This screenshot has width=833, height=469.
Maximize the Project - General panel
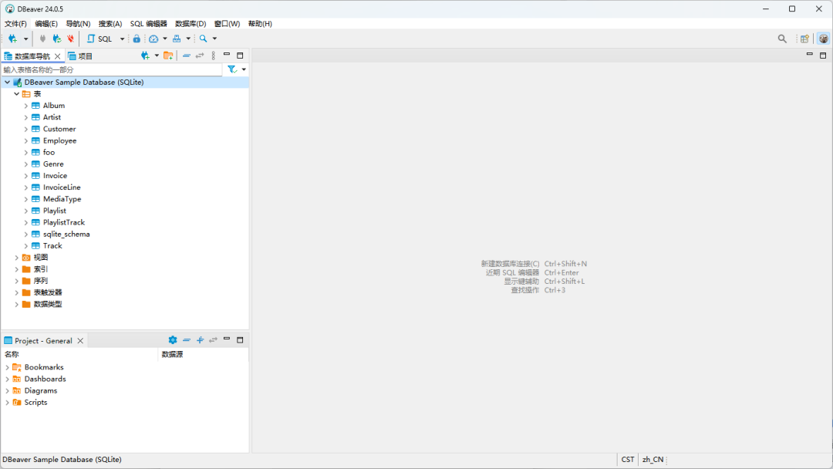click(240, 340)
